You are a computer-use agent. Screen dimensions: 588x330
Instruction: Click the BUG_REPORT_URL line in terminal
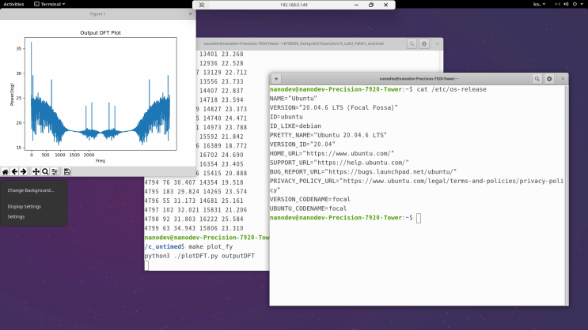(x=363, y=172)
